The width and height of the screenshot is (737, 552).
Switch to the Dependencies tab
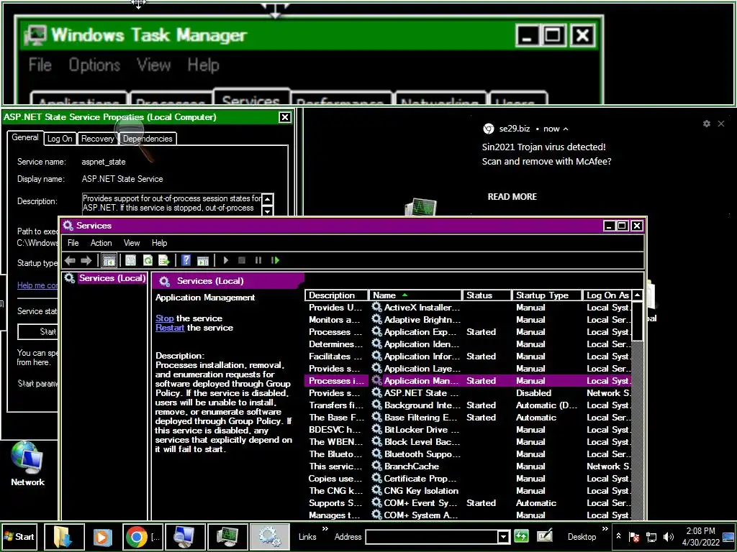pyautogui.click(x=148, y=139)
